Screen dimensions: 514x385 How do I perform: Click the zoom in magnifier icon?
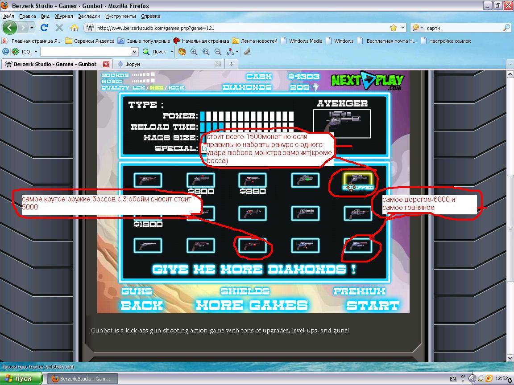coord(194,51)
